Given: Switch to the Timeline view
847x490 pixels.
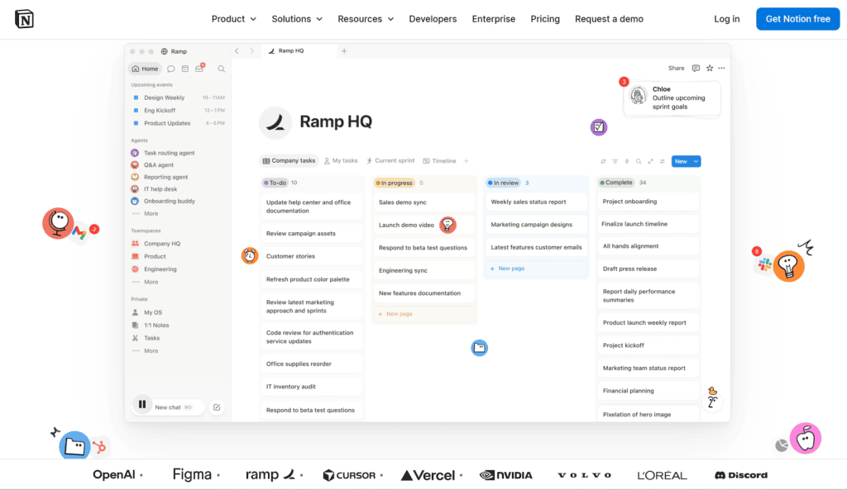Looking at the screenshot, I should pyautogui.click(x=439, y=161).
